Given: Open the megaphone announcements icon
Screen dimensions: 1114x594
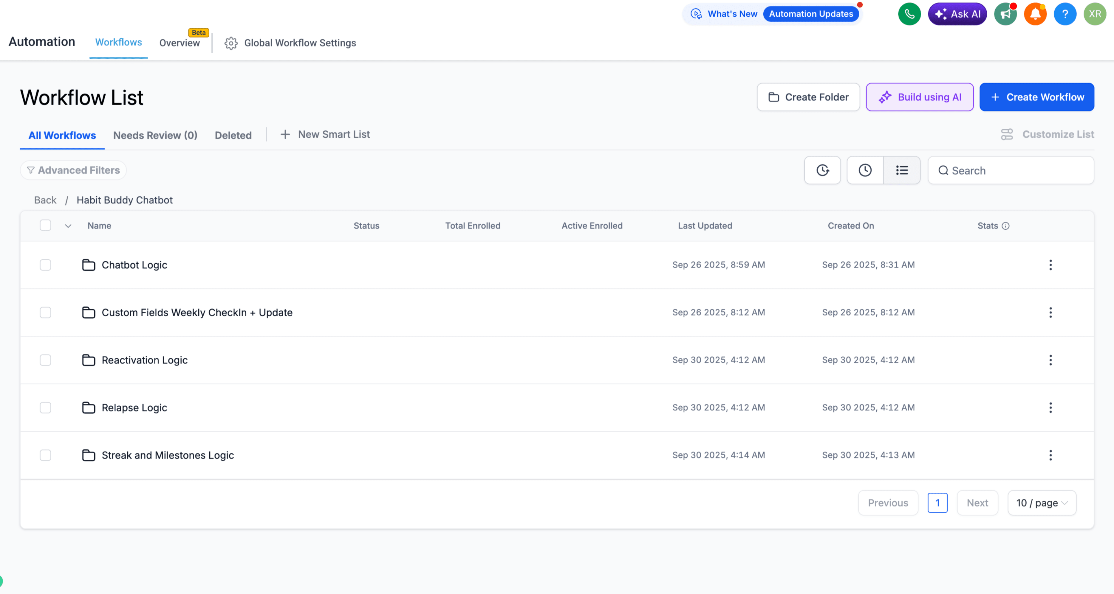Looking at the screenshot, I should pos(1005,14).
